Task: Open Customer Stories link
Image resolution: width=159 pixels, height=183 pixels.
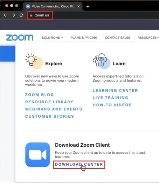Action: point(50,116)
